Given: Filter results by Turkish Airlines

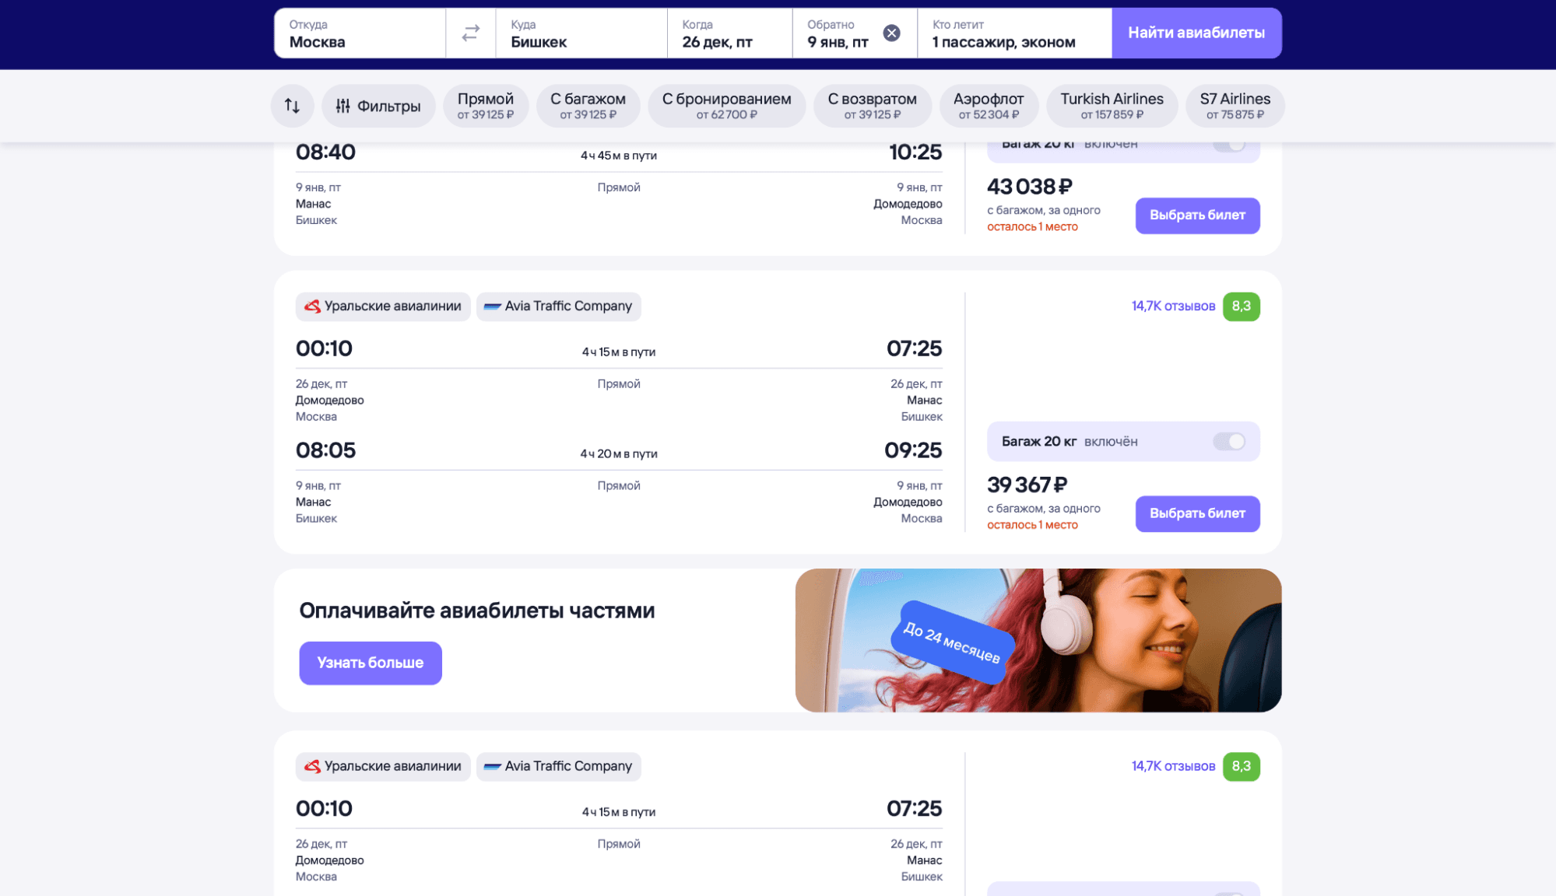Looking at the screenshot, I should click(1111, 106).
